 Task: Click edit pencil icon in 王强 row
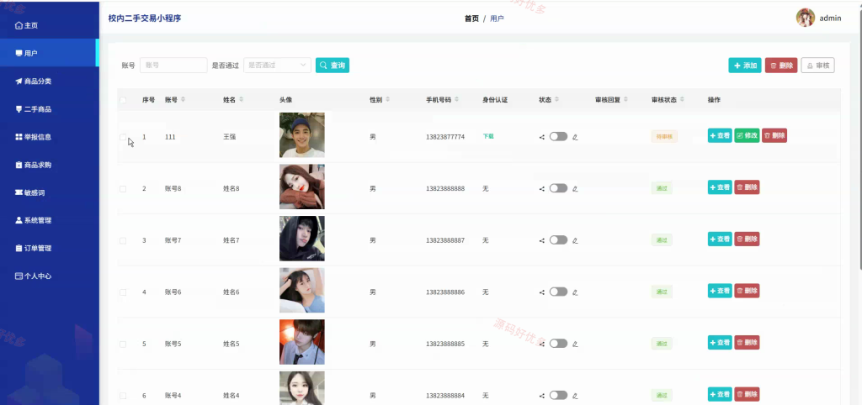click(x=575, y=137)
